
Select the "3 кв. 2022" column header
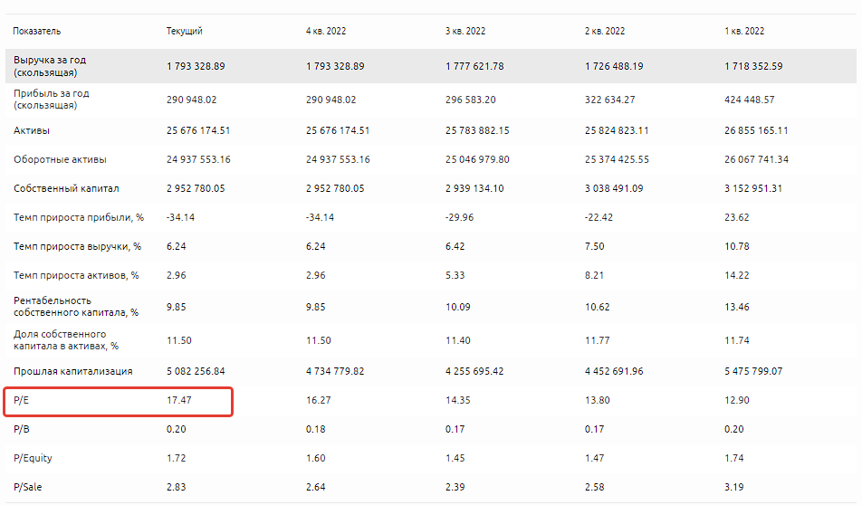click(x=465, y=31)
